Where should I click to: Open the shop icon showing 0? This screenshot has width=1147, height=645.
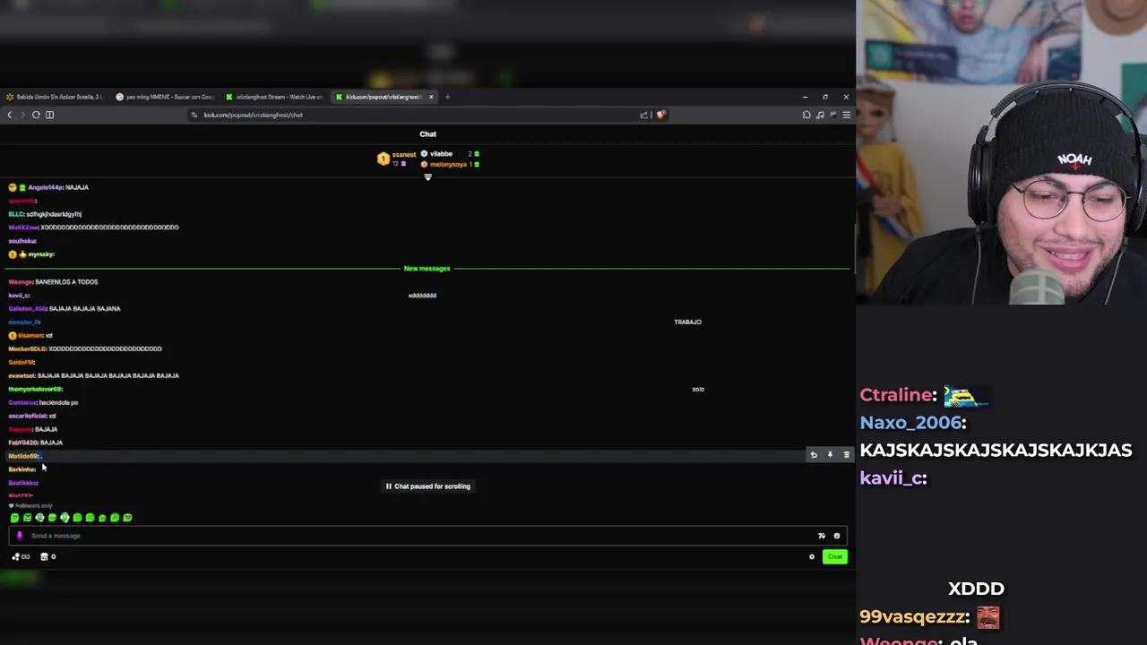47,556
